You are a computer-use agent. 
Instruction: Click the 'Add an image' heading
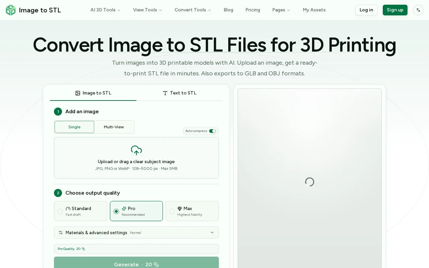[82, 112]
